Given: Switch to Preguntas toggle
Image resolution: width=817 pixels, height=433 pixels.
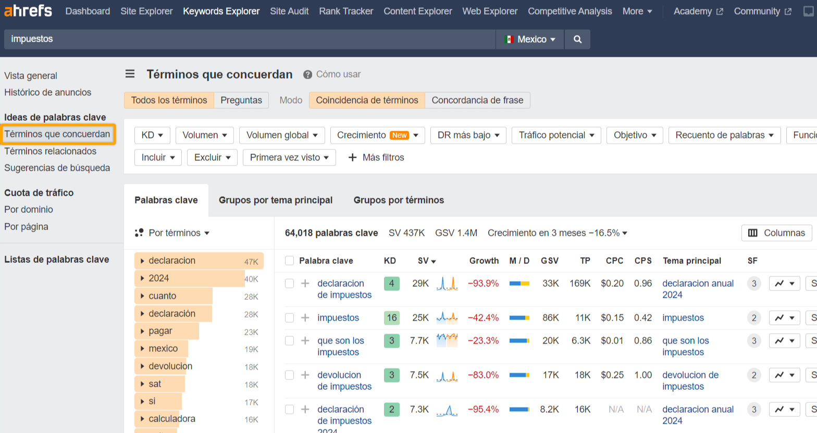Looking at the screenshot, I should pyautogui.click(x=241, y=100).
